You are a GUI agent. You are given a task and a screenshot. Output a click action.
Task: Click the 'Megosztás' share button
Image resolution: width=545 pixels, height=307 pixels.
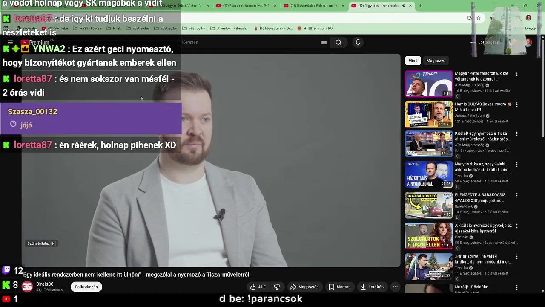pyautogui.click(x=304, y=287)
